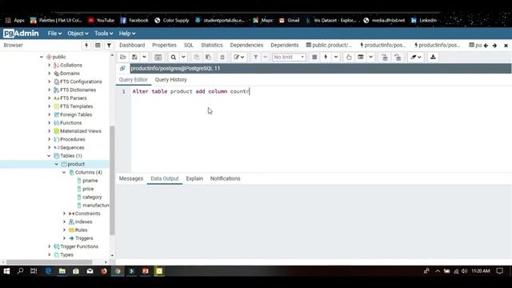This screenshot has height=288, width=512.
Task: Click the Delete trash icon in toolbar
Action: (222, 57)
